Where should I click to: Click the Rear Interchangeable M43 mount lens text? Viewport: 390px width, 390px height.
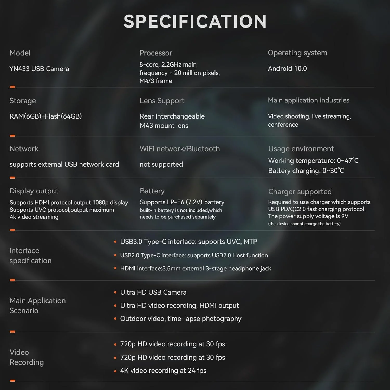[x=172, y=121]
